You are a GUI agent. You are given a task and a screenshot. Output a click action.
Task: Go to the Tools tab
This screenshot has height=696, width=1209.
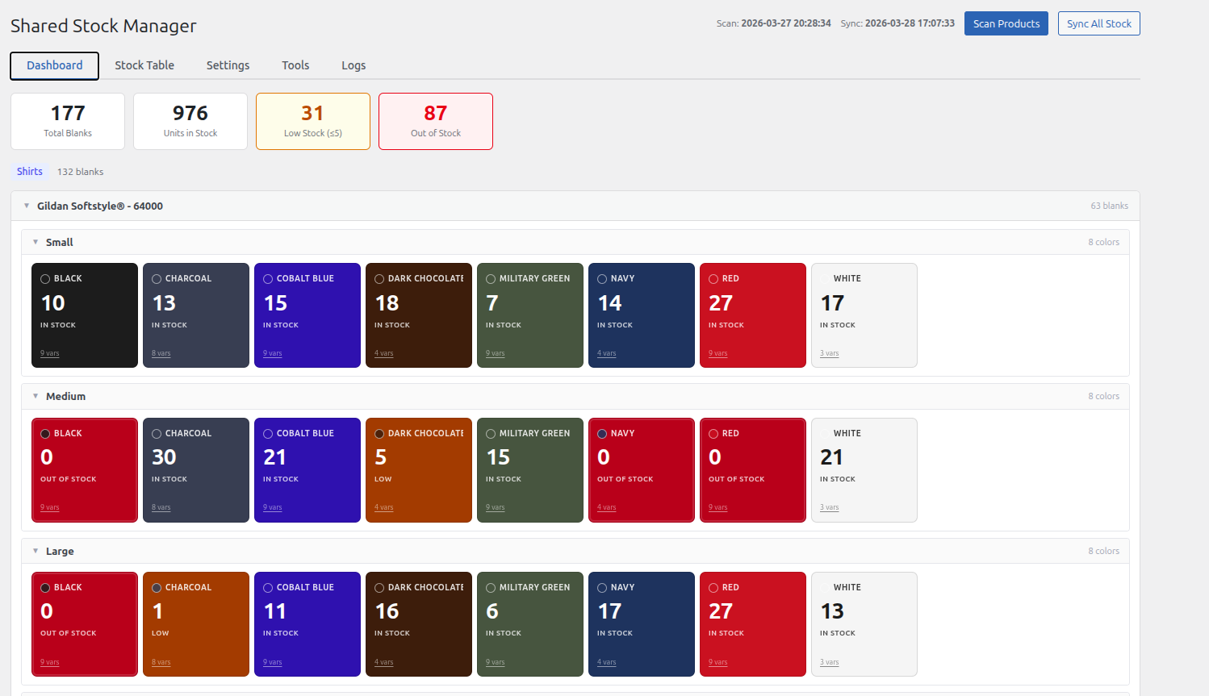pos(295,65)
